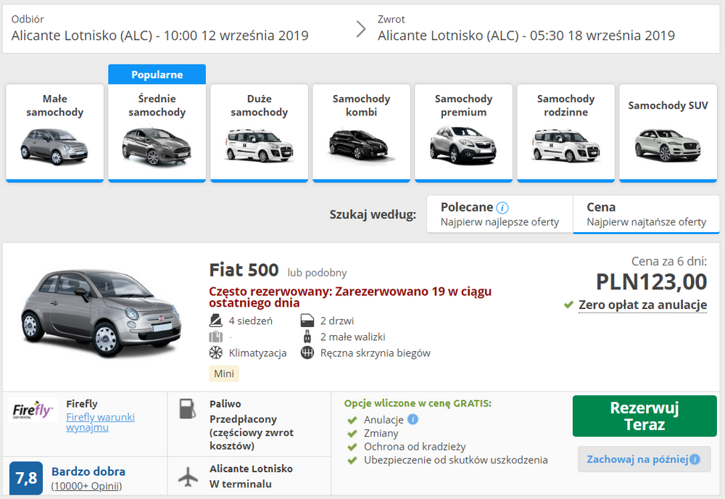The width and height of the screenshot is (725, 499).
Task: Open the Anulacje info icon
Action: pos(413,419)
